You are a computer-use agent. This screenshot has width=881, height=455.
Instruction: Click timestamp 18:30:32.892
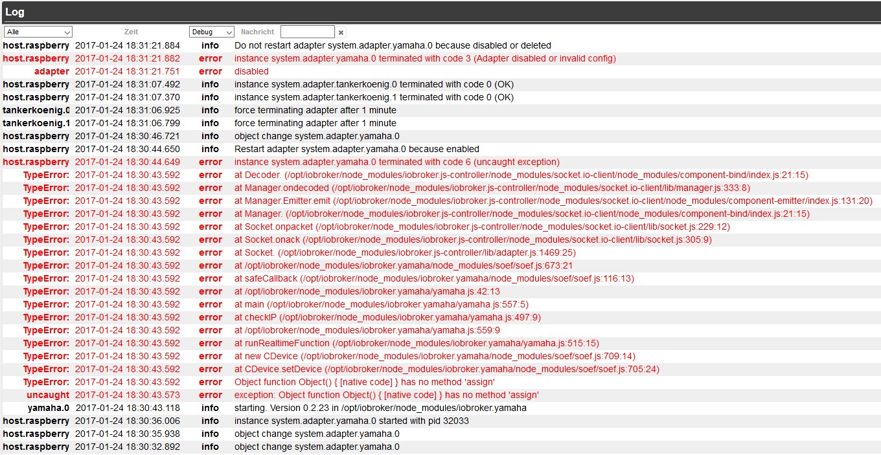pyautogui.click(x=128, y=447)
